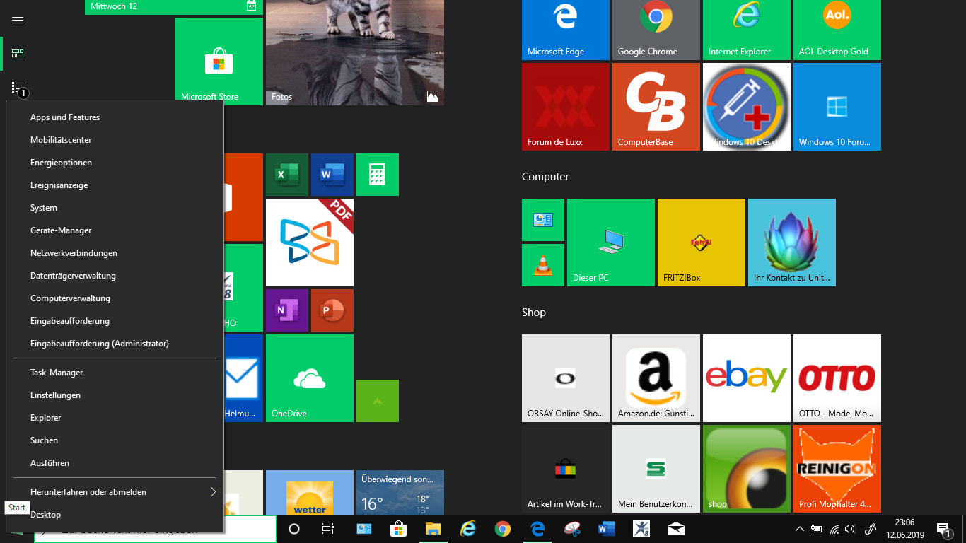Launch PowerPoint from the small tile
Screen dimensions: 966x543
click(332, 310)
